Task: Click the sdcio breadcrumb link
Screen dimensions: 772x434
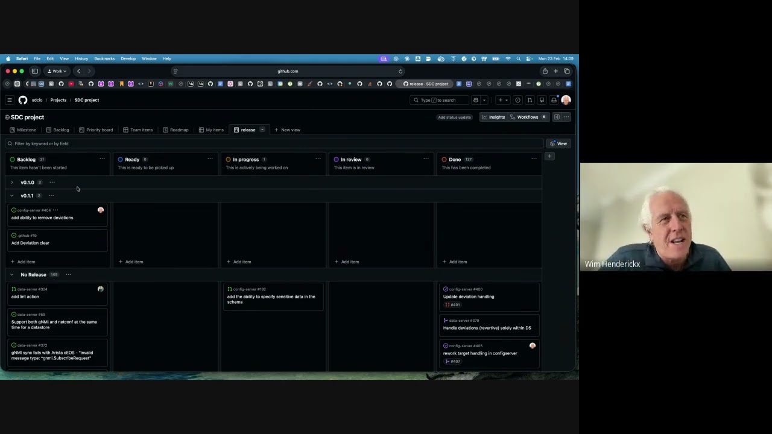Action: point(37,100)
